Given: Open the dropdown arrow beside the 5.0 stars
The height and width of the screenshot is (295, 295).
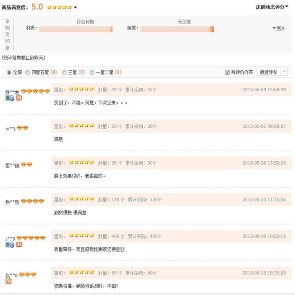Looking at the screenshot, I should coord(76,7).
